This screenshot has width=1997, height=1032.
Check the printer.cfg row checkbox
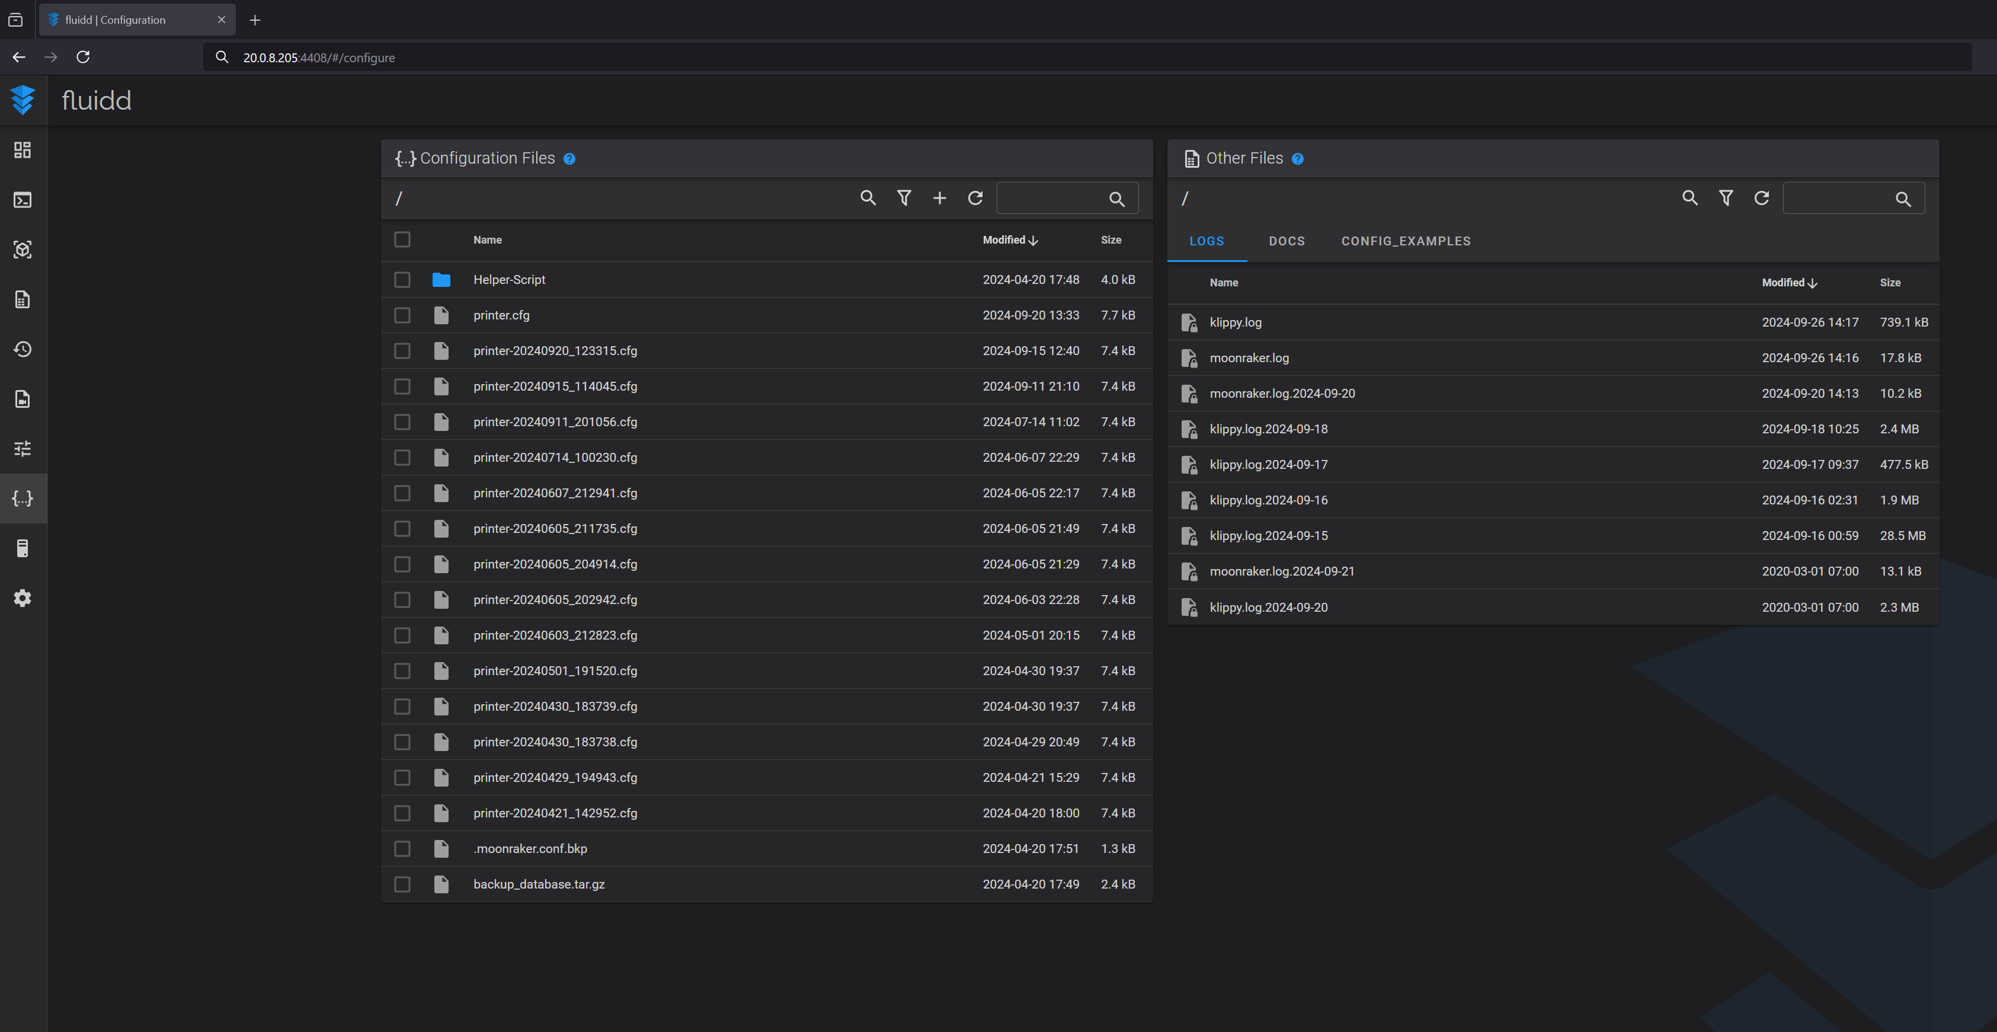coord(402,315)
